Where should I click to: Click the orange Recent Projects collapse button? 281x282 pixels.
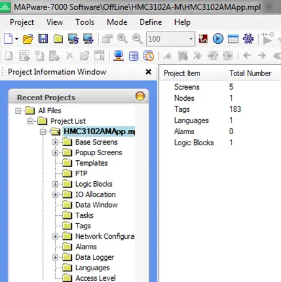140,96
